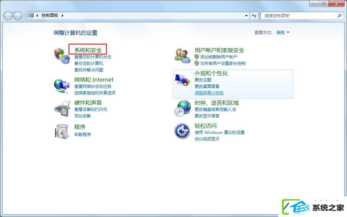Open 查看设备和打印机 link
The image size is (347, 217).
[x=91, y=110]
